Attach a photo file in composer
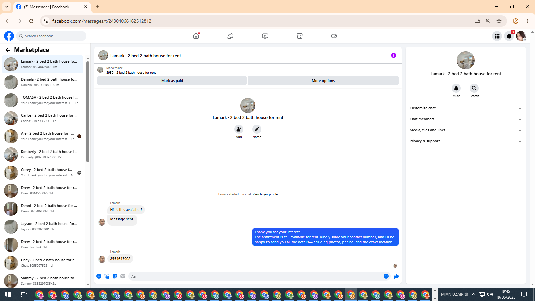Viewport: 535px width, 301px height. (x=107, y=276)
